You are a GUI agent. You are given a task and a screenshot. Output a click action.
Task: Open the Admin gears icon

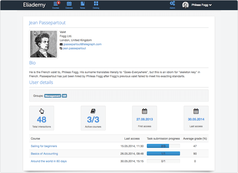click(172, 5)
